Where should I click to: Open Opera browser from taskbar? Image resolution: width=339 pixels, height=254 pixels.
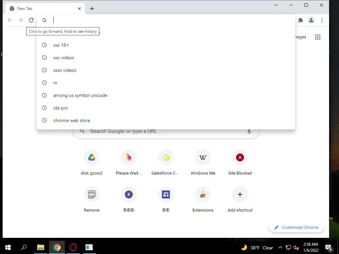(73, 247)
